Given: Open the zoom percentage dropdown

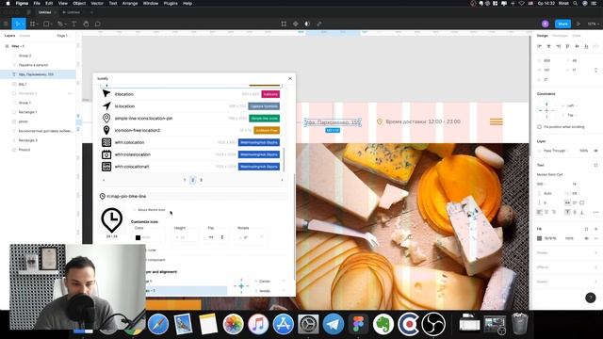Looking at the screenshot, I should [x=593, y=24].
